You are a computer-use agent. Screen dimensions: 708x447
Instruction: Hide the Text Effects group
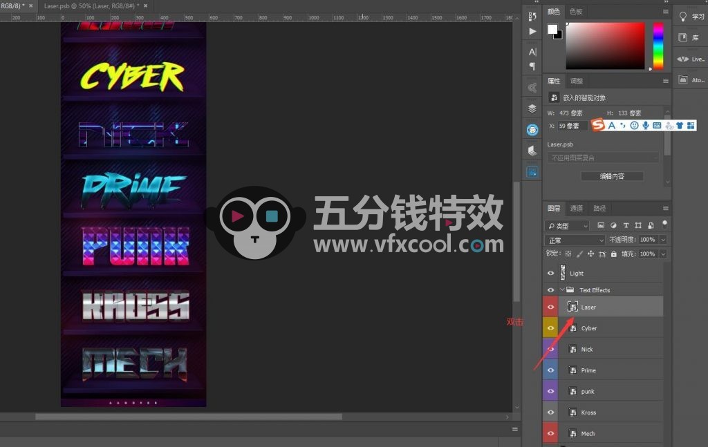pos(550,290)
